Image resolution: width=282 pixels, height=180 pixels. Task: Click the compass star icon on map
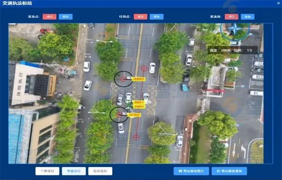click(234, 29)
